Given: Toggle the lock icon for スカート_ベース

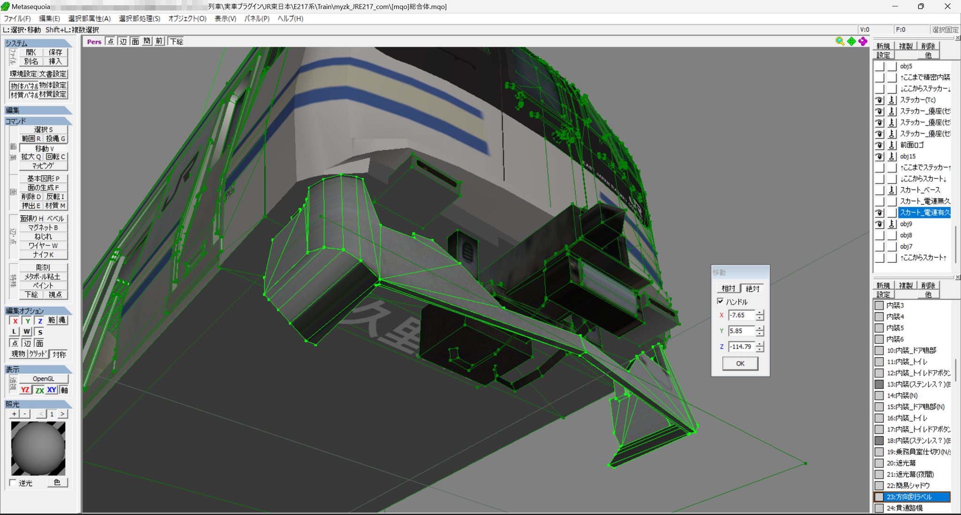Looking at the screenshot, I should [x=892, y=190].
